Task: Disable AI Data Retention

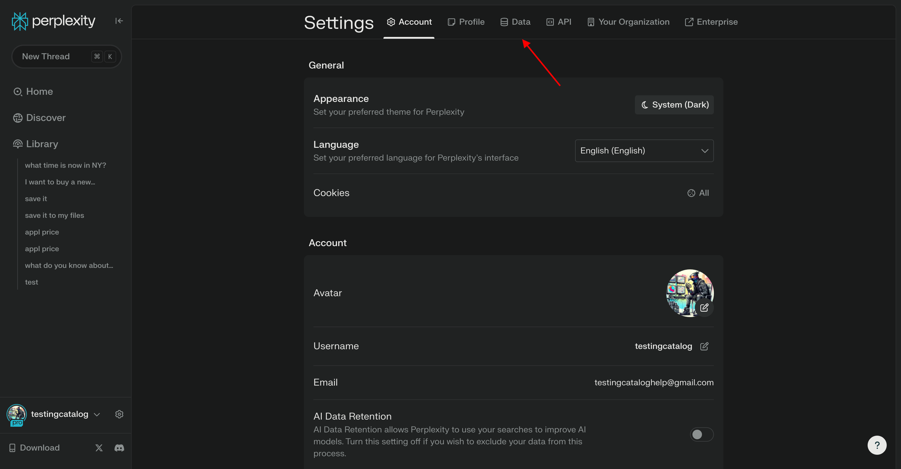Action: 701,434
